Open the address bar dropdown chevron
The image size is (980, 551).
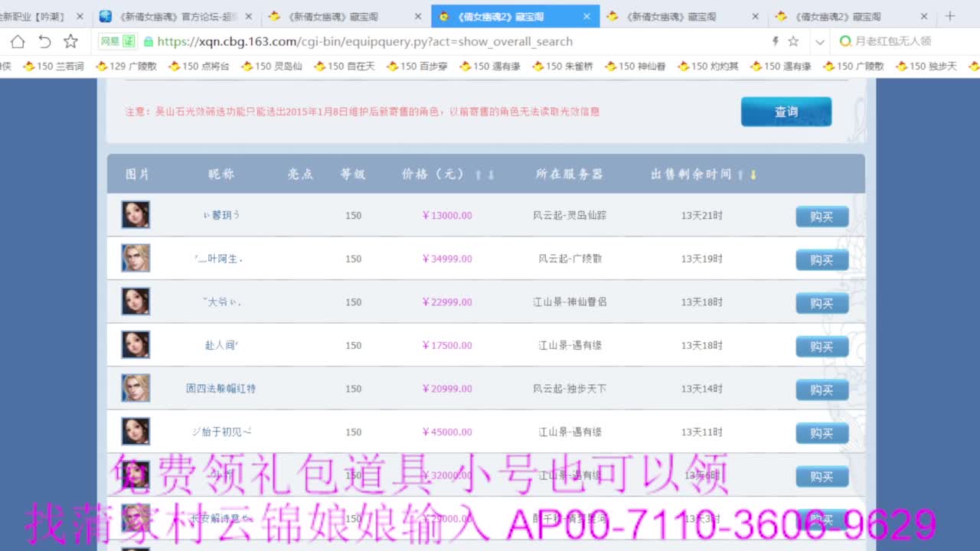821,42
